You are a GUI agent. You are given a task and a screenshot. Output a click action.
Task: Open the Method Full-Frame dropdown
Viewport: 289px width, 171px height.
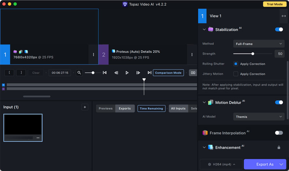[259, 44]
